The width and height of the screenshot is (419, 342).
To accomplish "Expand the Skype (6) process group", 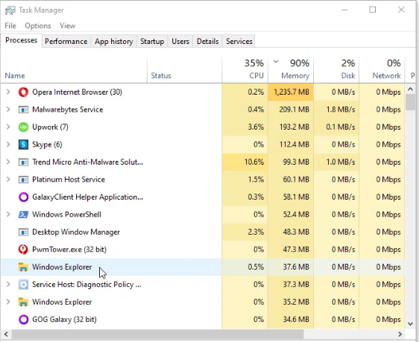I will point(8,145).
